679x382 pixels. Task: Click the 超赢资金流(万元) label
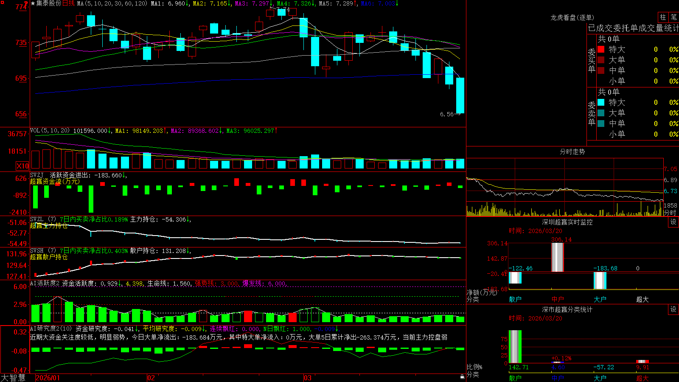point(55,181)
